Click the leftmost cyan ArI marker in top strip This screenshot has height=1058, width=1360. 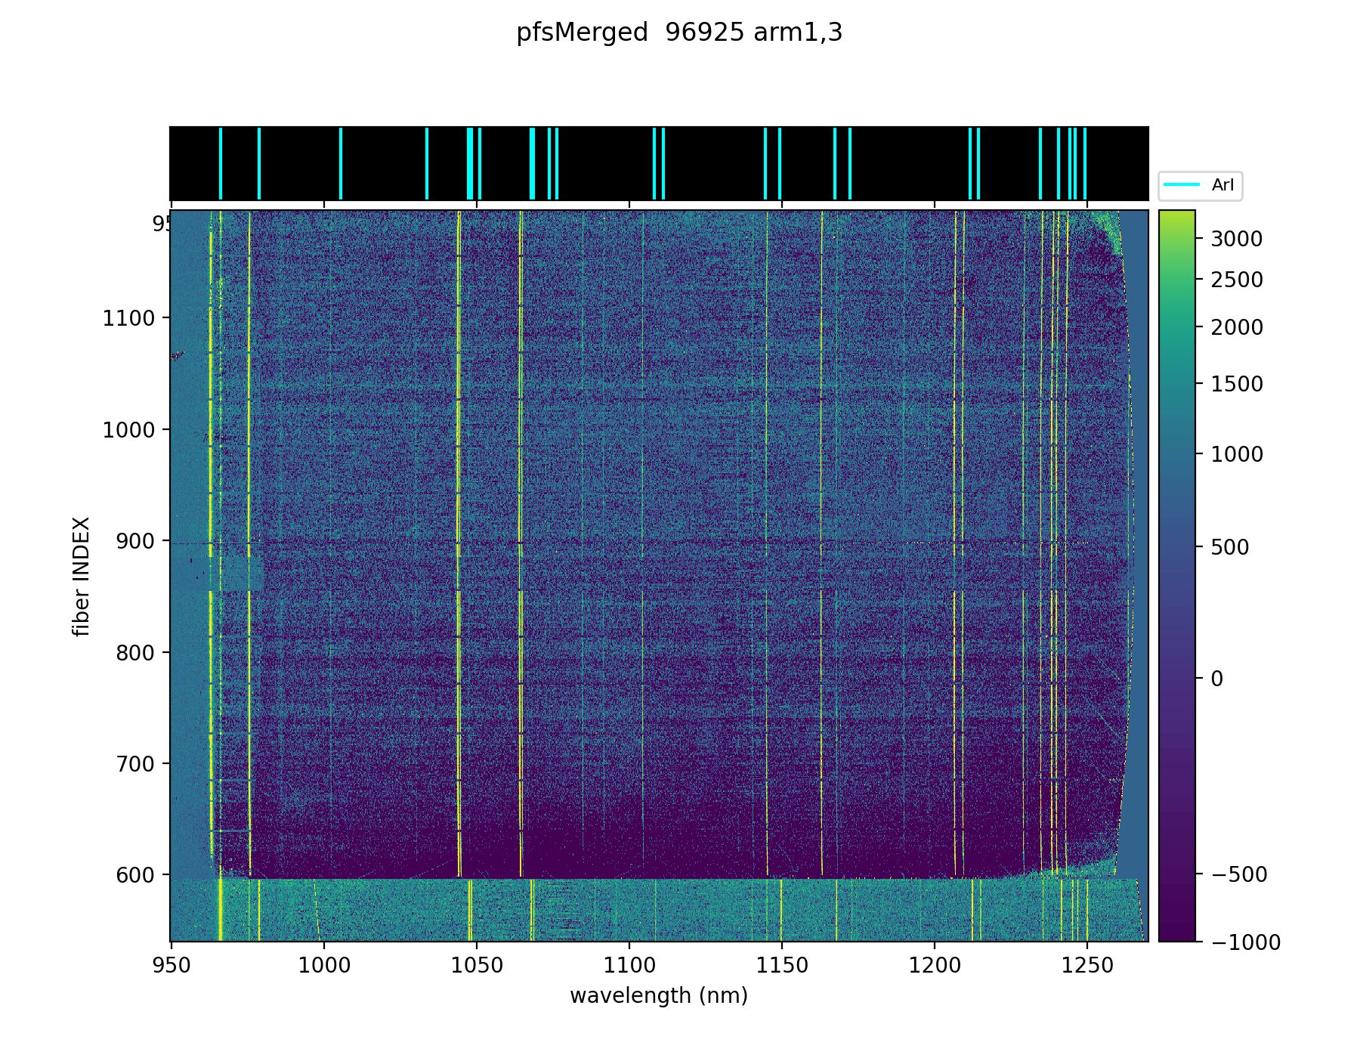[221, 163]
